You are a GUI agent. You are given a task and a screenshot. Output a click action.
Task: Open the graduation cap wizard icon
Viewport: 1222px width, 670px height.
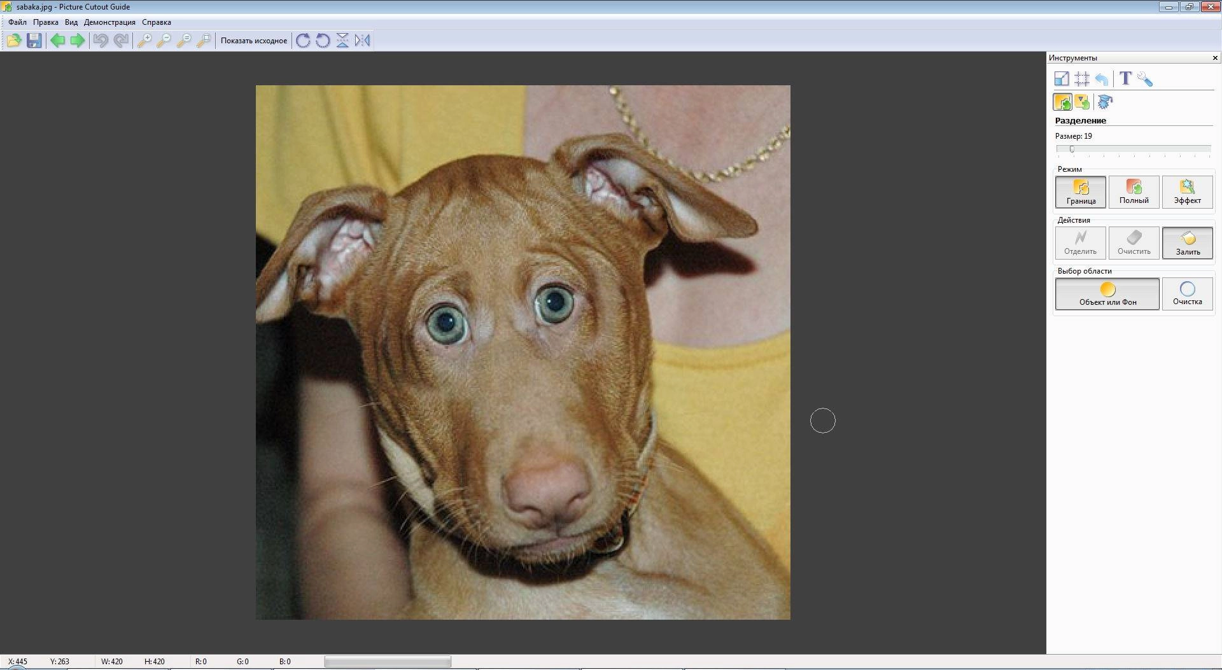pos(1105,102)
